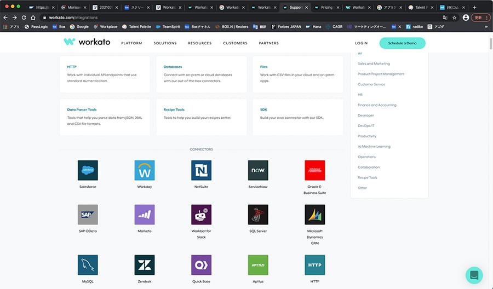493x289 pixels.
Task: Bookmark this page with the star icon
Action: [454, 18]
